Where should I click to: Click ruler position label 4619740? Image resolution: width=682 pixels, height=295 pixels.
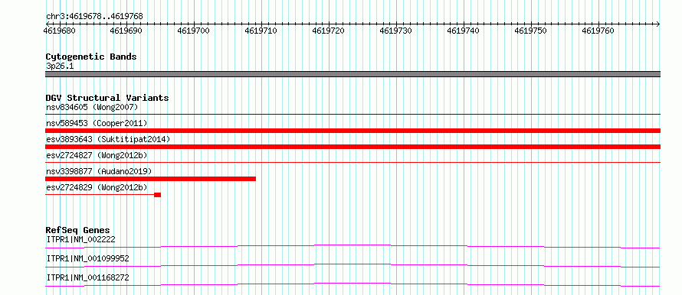pos(463,31)
